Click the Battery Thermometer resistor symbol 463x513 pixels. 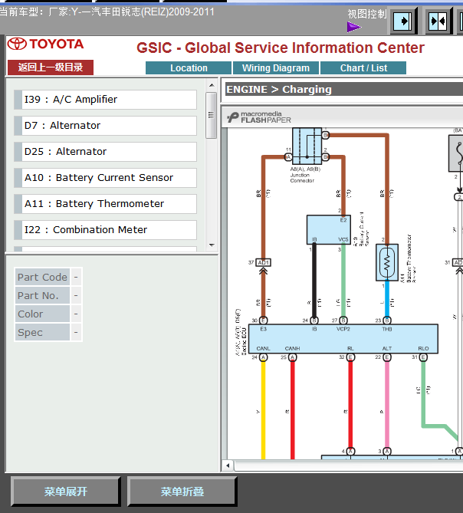pos(387,262)
